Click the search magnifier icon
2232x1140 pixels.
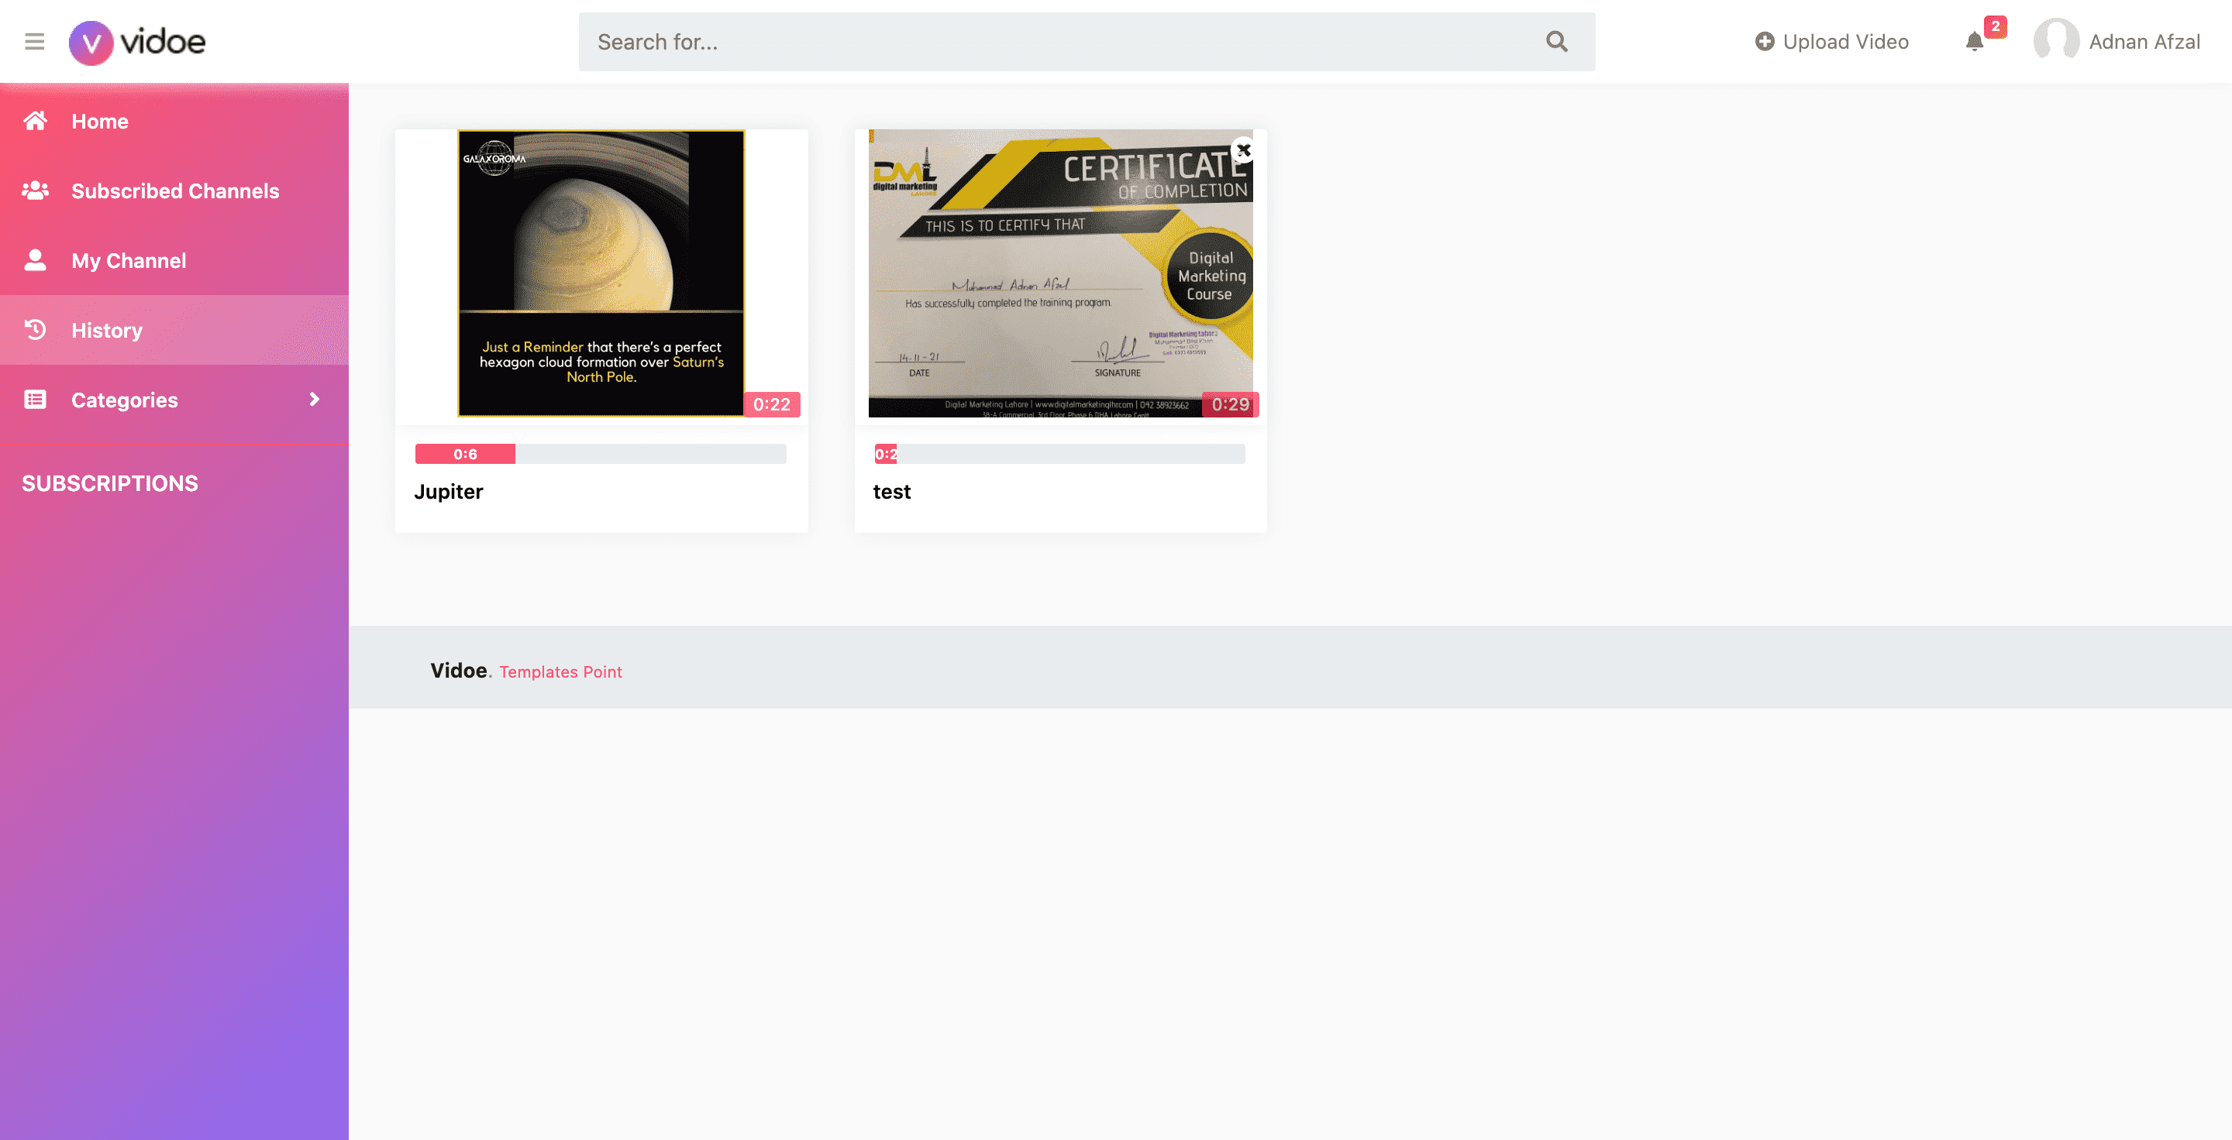click(x=1556, y=42)
